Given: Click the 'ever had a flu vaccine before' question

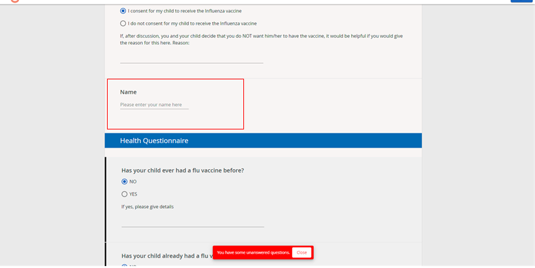Looking at the screenshot, I should [183, 170].
